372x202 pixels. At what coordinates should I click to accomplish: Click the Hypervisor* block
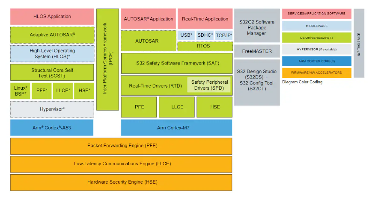click(x=52, y=109)
